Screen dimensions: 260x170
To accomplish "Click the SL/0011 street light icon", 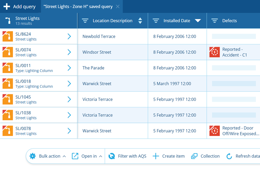I will [x=8, y=68].
